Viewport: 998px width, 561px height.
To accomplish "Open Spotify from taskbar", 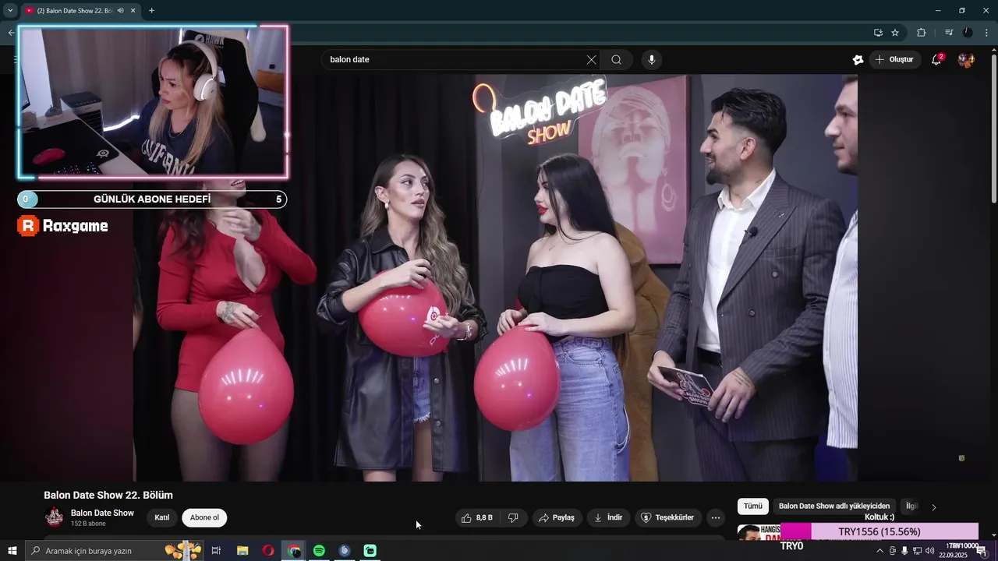I will point(319,551).
